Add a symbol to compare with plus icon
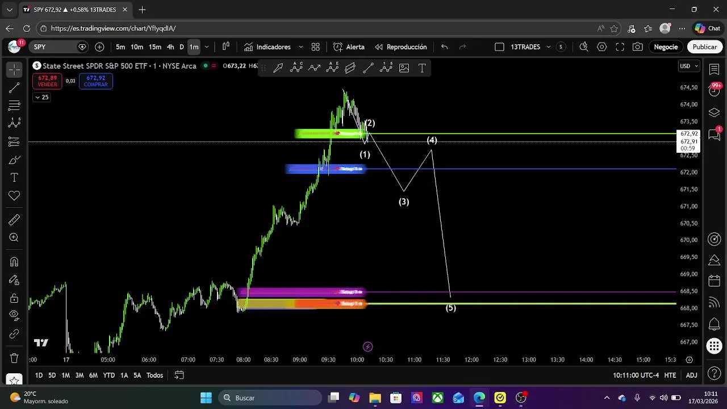The image size is (727, 409). [x=100, y=47]
